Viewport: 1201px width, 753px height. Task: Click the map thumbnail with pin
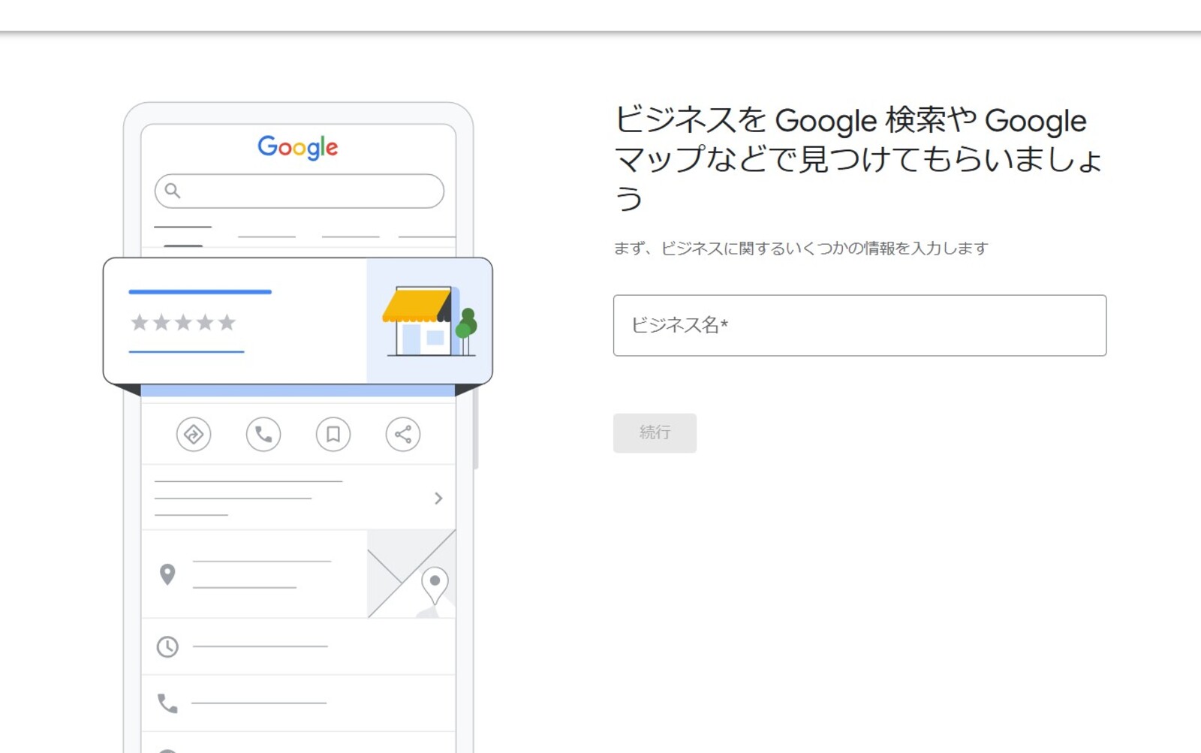tap(411, 574)
